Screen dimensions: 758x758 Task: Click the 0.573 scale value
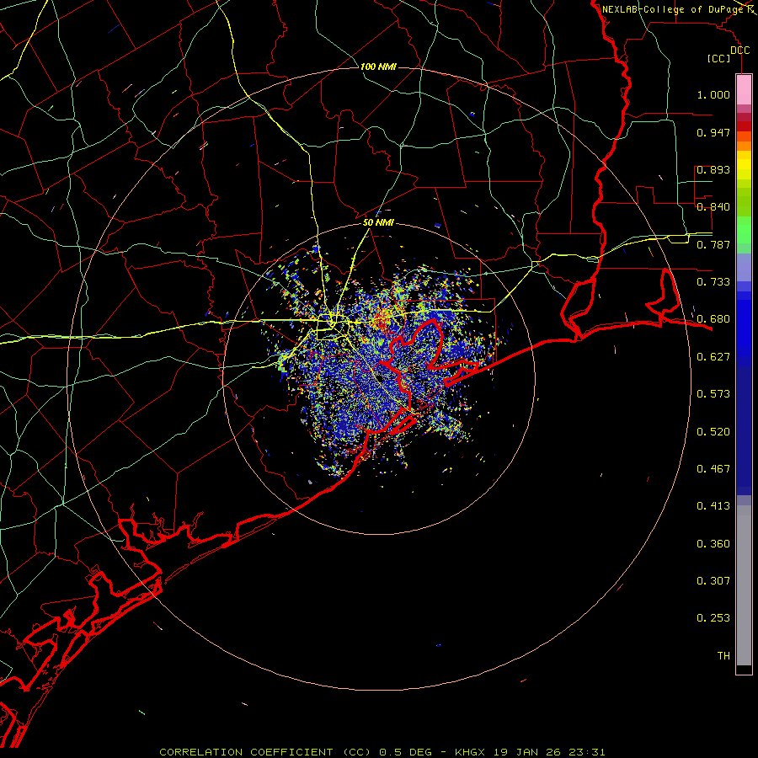[713, 394]
